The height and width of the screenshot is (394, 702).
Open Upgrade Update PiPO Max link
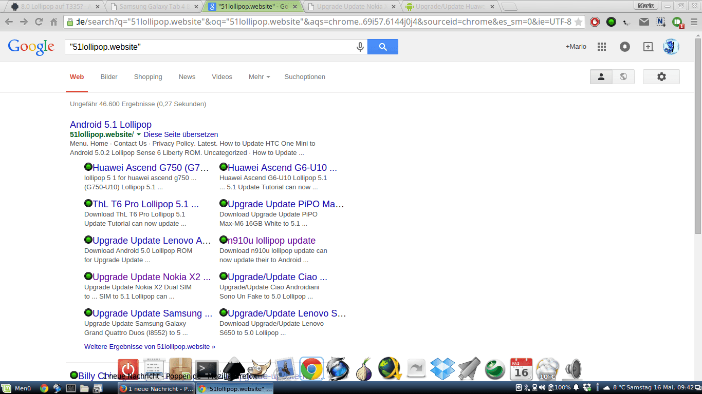coord(286,204)
